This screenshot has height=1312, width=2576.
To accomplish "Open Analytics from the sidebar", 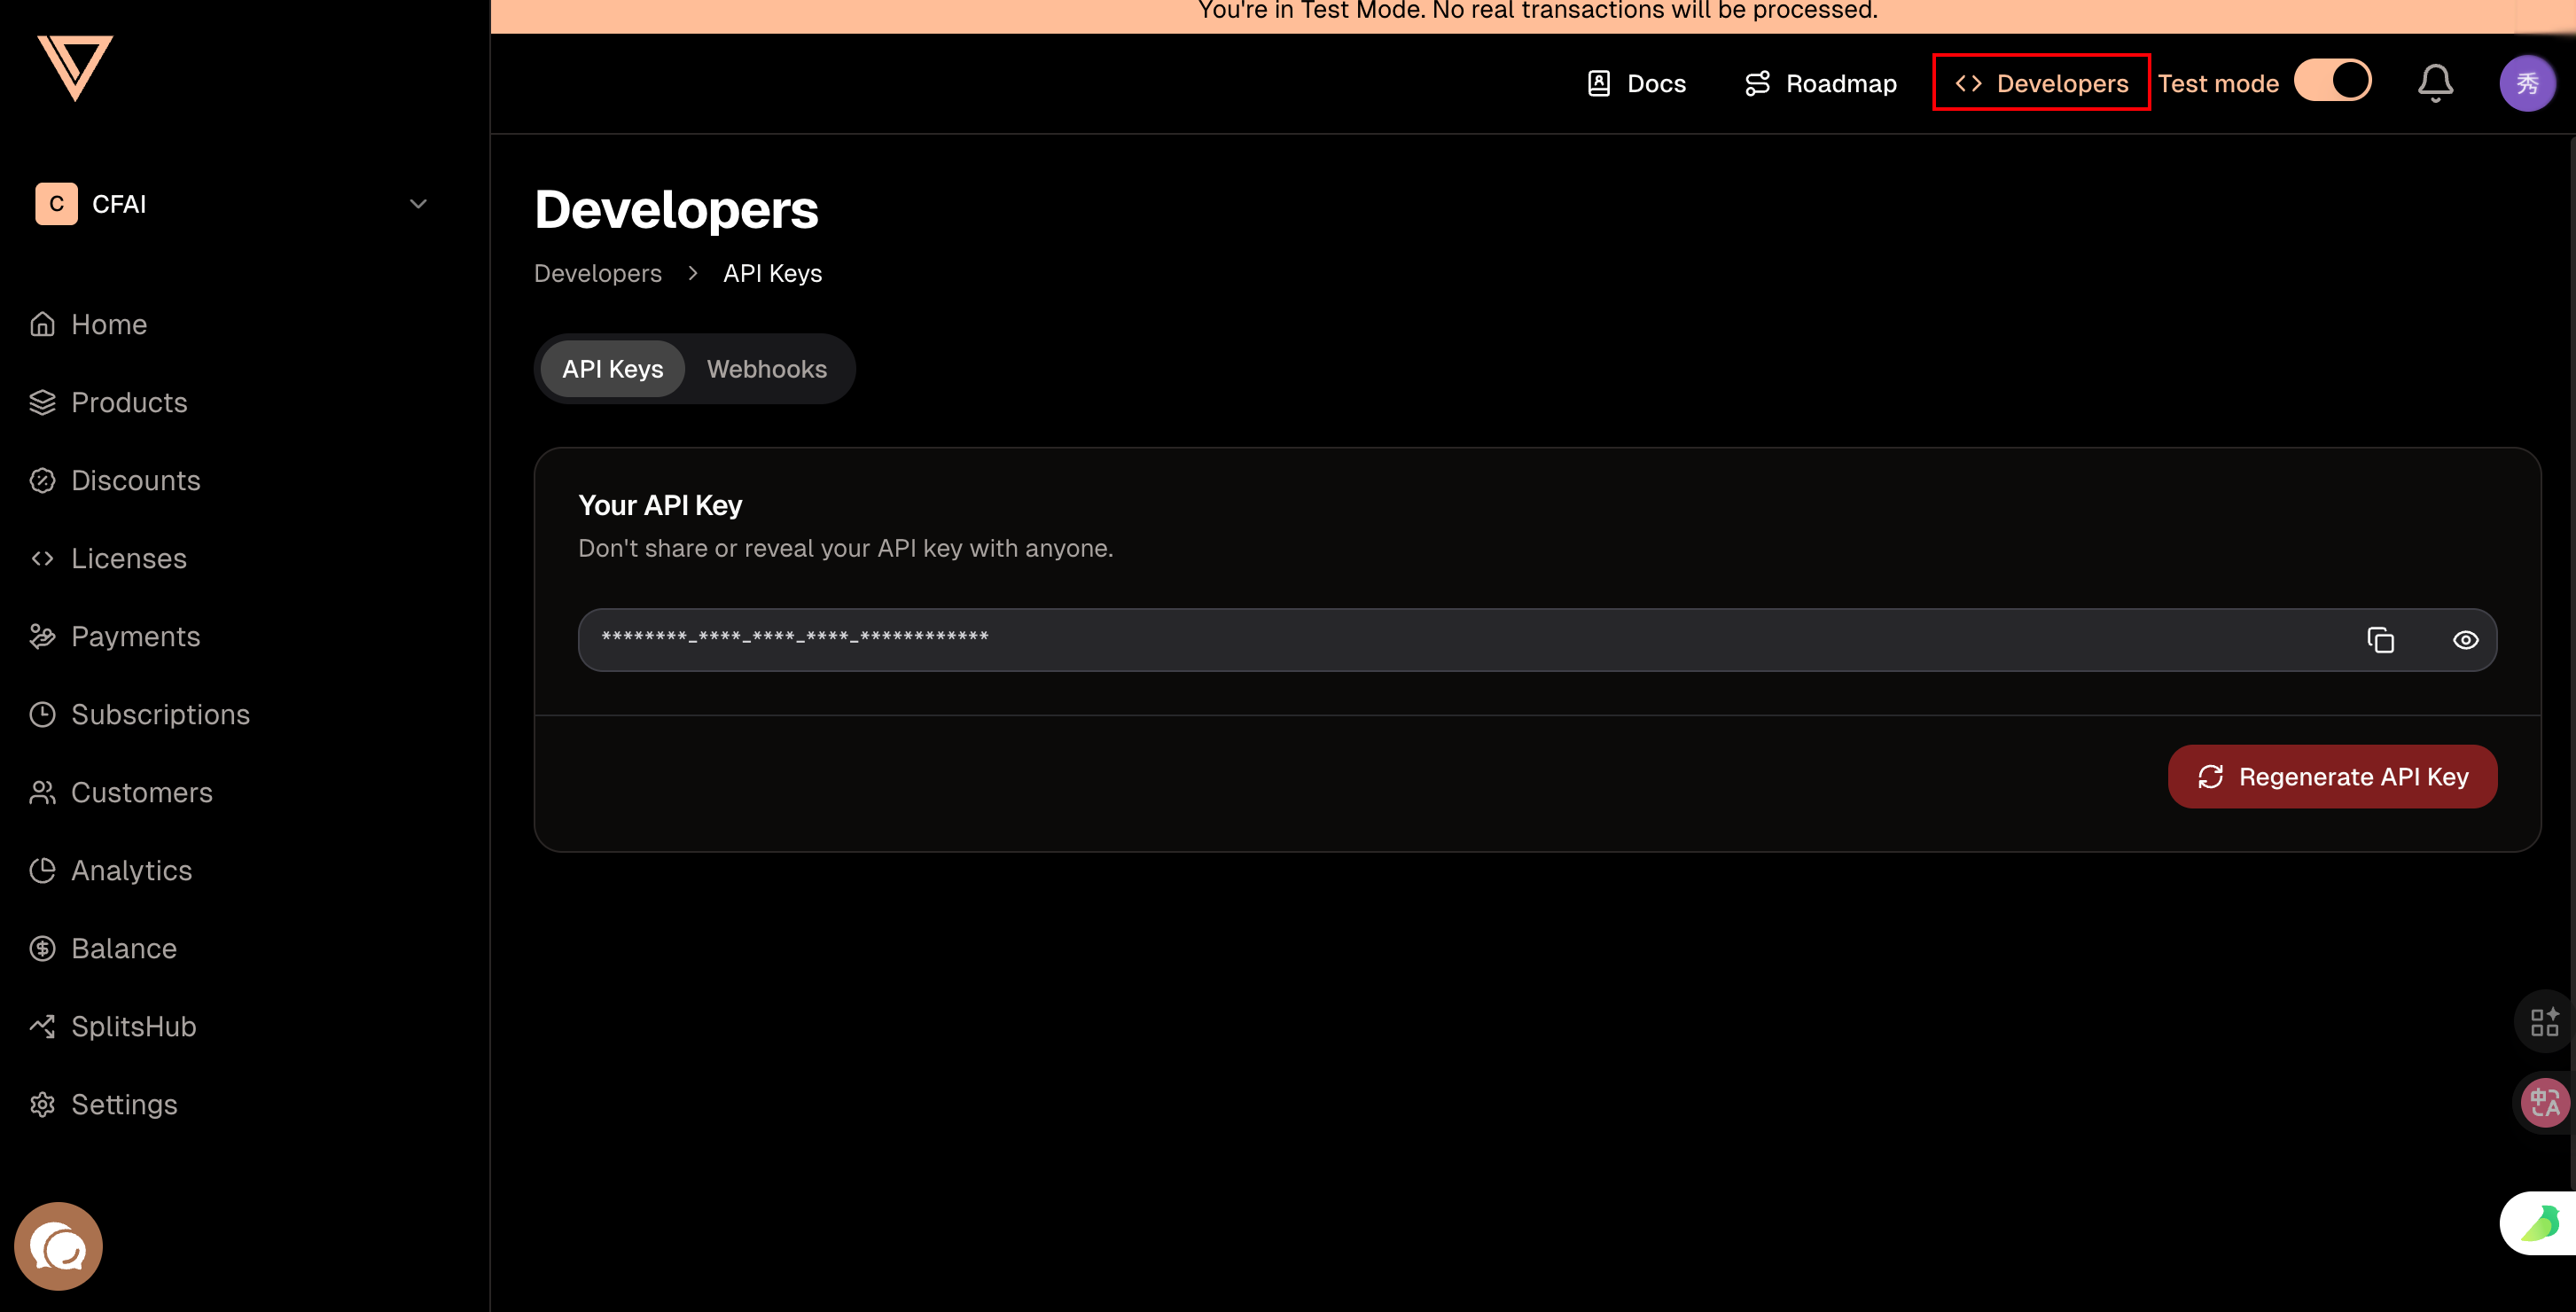I will (131, 870).
